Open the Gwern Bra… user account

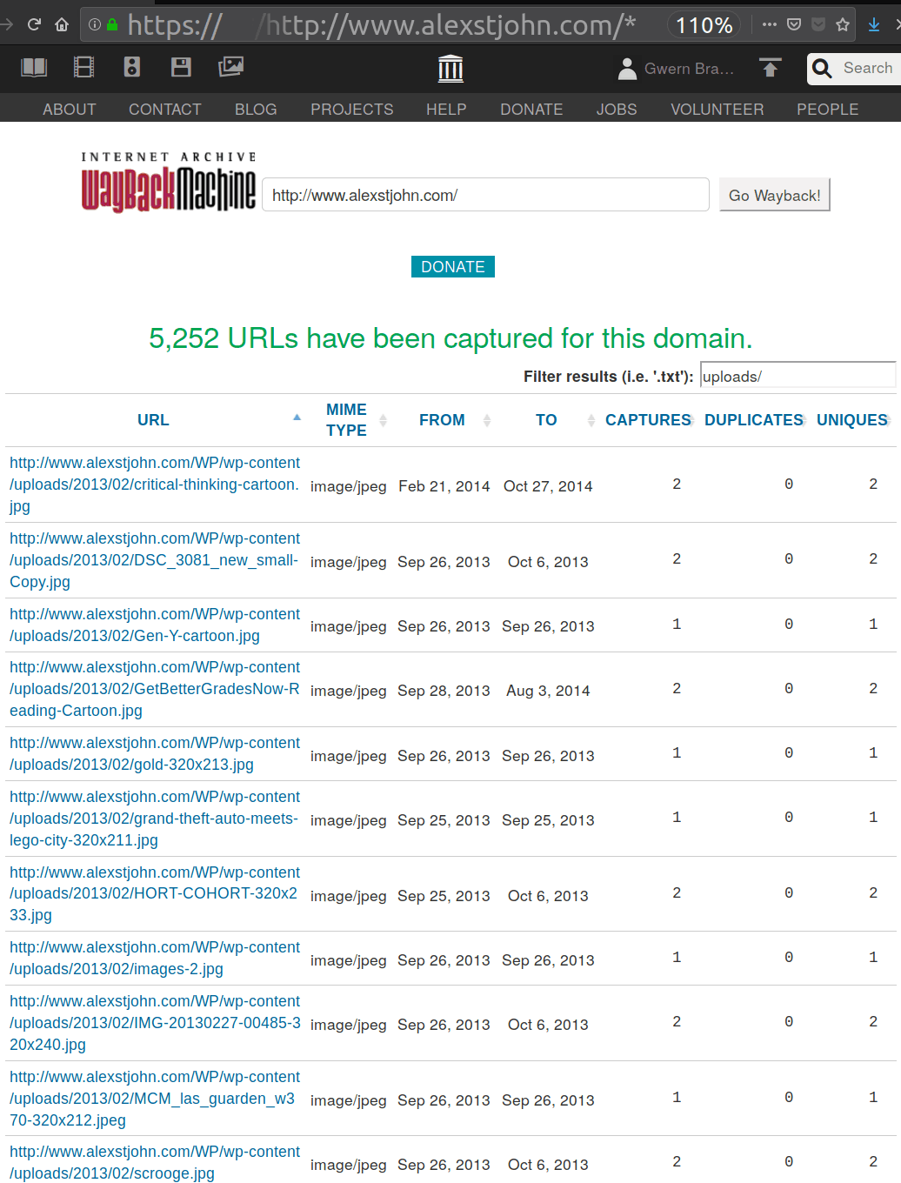coord(677,69)
